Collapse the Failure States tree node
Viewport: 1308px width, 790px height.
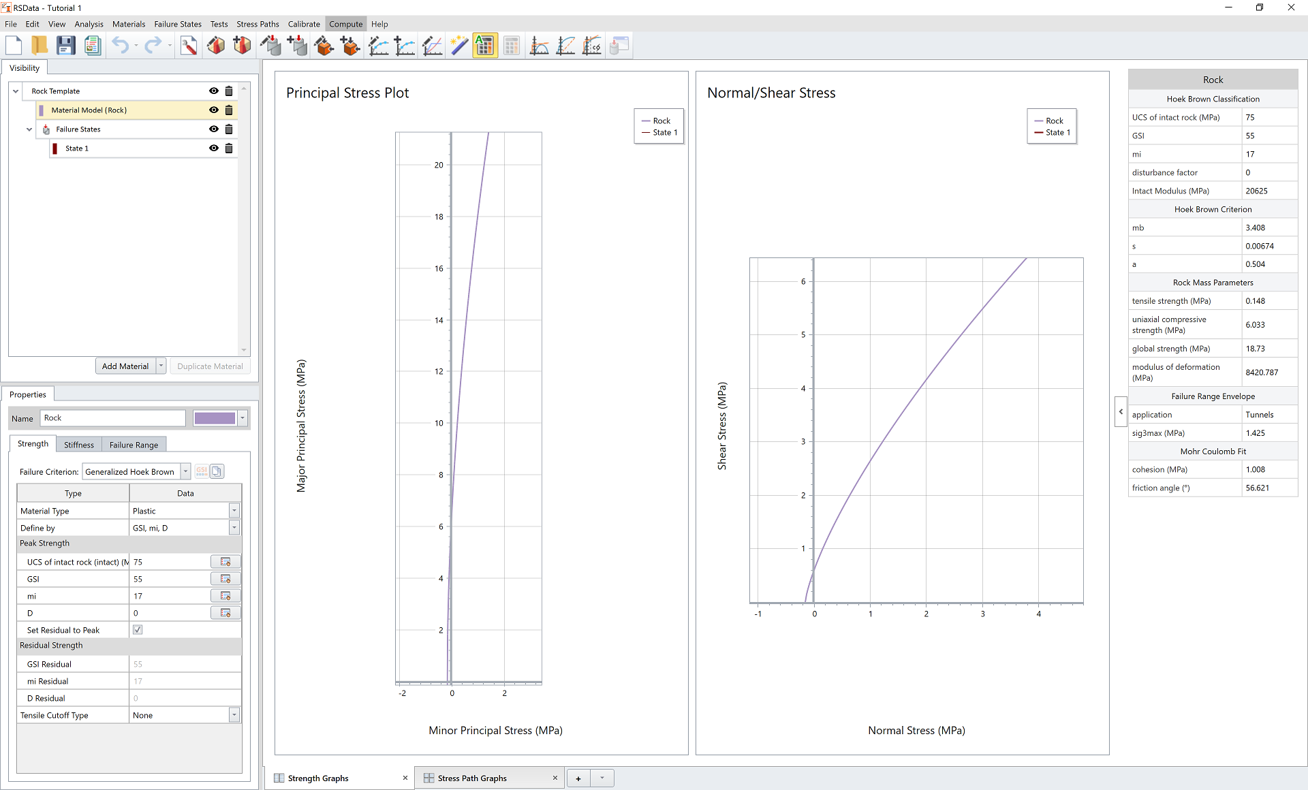pyautogui.click(x=29, y=129)
